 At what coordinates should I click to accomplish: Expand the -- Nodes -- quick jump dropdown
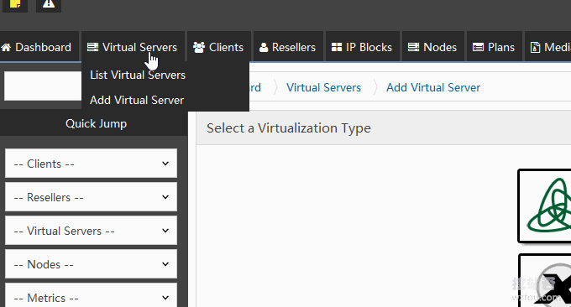pos(91,263)
